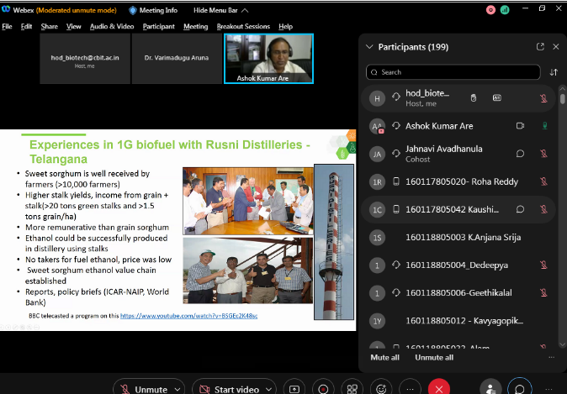Open audio options arrow beside Unmute
Viewport: 567px width, 394px height.
point(178,389)
